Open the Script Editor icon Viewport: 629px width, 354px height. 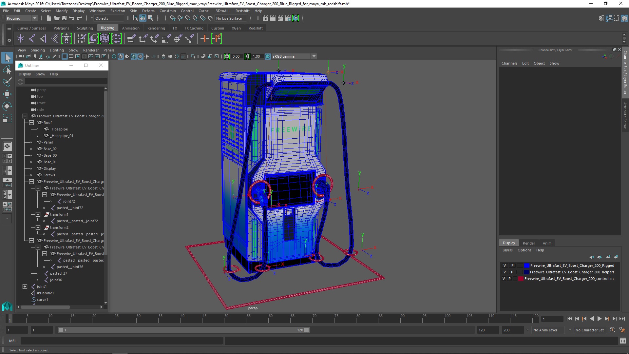coord(623,341)
